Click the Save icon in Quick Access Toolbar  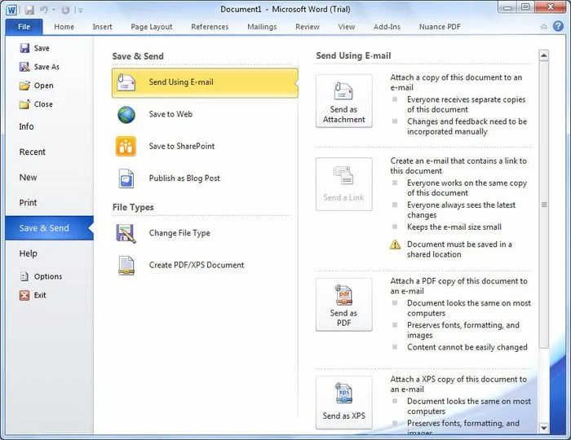click(x=29, y=10)
